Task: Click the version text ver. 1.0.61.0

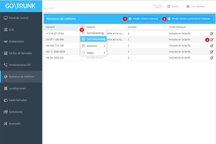Action: click(x=49, y=8)
